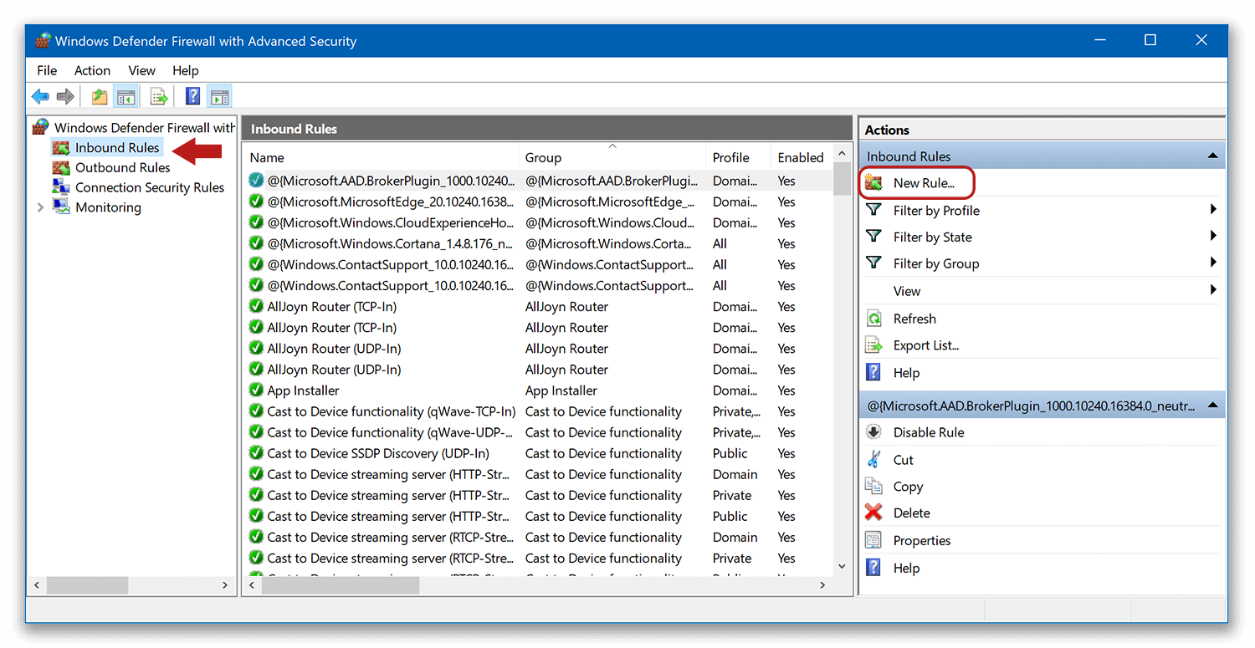Viewport: 1255px width, 648px height.
Task: Select the App Installer rule row
Action: 538,390
